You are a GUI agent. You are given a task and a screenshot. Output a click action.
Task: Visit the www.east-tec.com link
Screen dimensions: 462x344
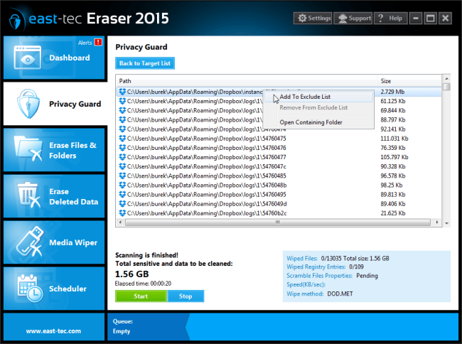click(53, 330)
